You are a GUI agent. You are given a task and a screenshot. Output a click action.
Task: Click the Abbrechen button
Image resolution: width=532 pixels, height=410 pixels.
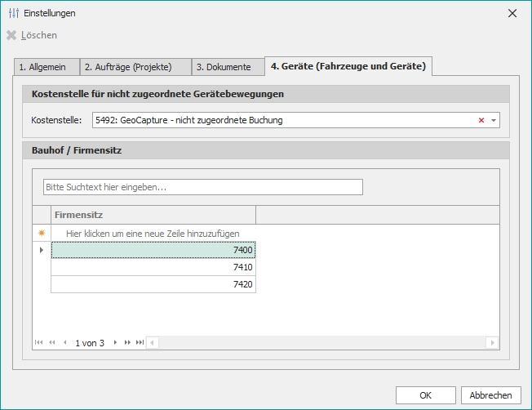pos(490,395)
